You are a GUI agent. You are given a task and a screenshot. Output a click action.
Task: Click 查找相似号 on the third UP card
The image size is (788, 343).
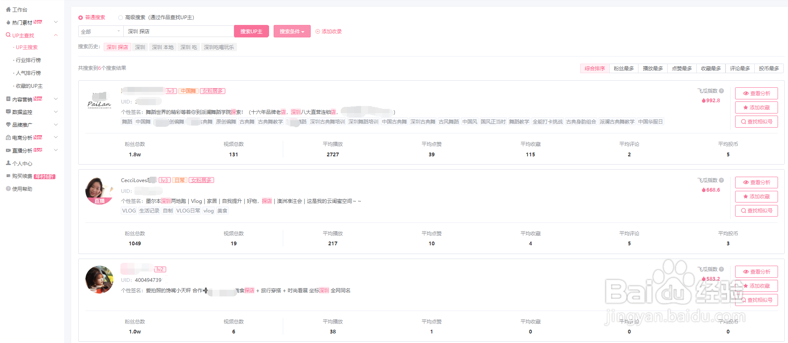click(756, 300)
